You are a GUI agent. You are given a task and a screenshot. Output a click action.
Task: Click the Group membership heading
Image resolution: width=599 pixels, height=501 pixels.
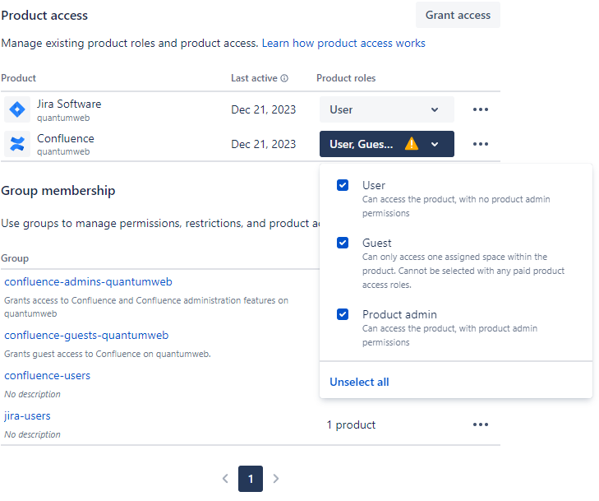coord(58,191)
